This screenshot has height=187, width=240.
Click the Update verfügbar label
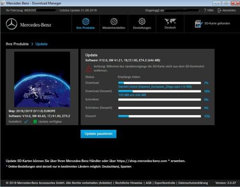(x=50, y=121)
